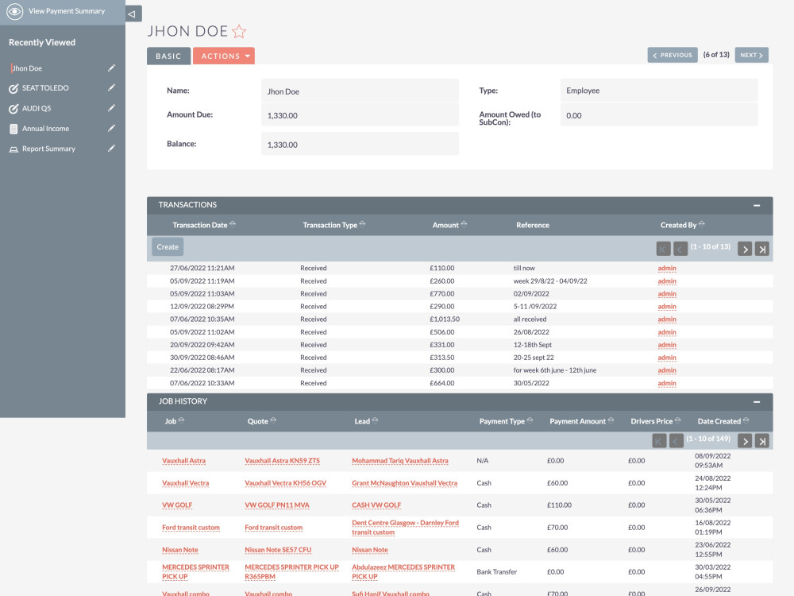This screenshot has height=596, width=794.
Task: Edit AUDI Q5 pencil icon
Action: pos(111,108)
